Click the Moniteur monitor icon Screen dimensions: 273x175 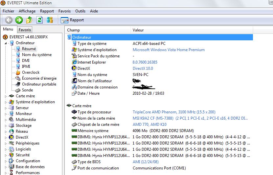click(11, 114)
